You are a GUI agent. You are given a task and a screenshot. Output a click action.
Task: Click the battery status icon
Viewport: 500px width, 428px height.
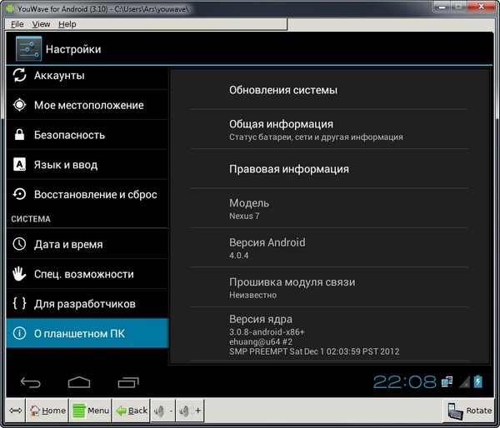477,382
